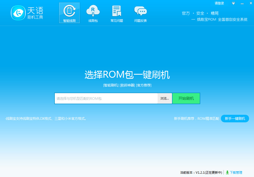Click the 请登录 login link

point(220,3)
